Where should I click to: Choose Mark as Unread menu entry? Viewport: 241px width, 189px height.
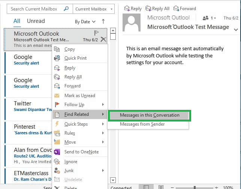pyautogui.click(x=80, y=96)
